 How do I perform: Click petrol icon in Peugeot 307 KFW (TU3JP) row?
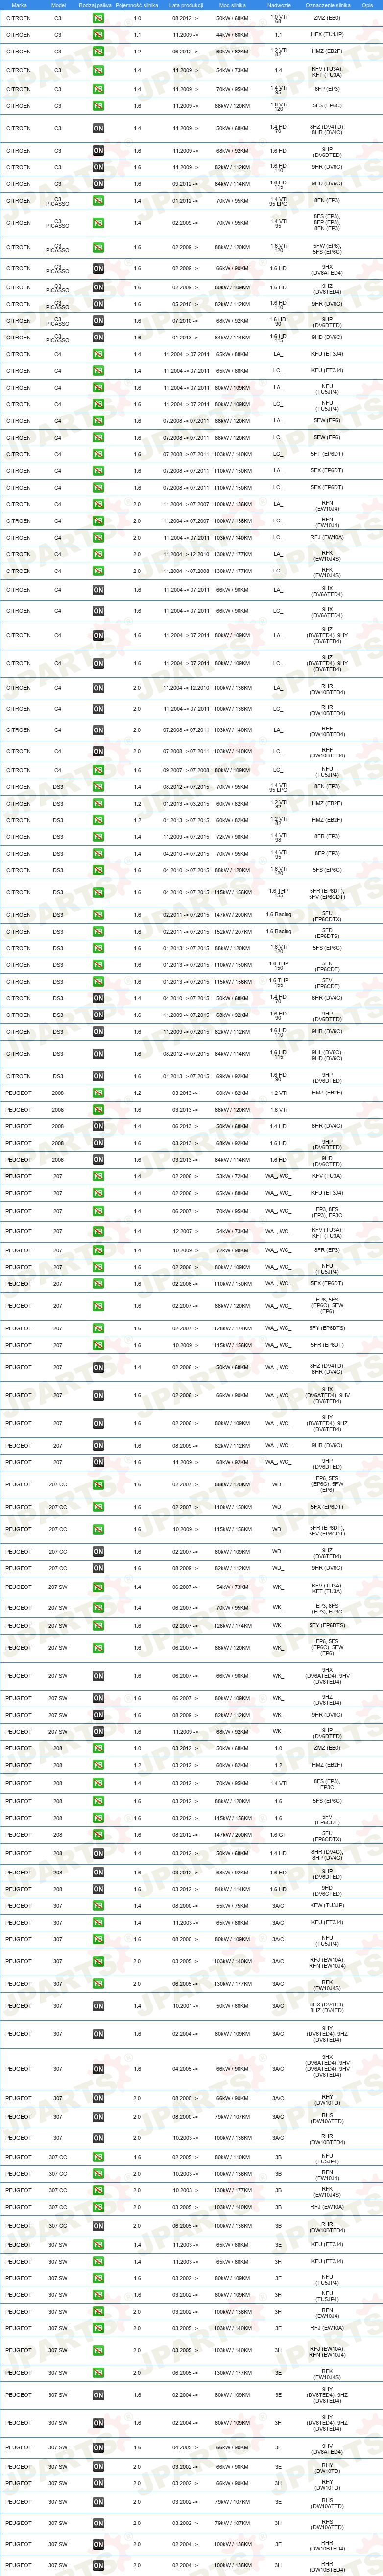click(x=98, y=1906)
